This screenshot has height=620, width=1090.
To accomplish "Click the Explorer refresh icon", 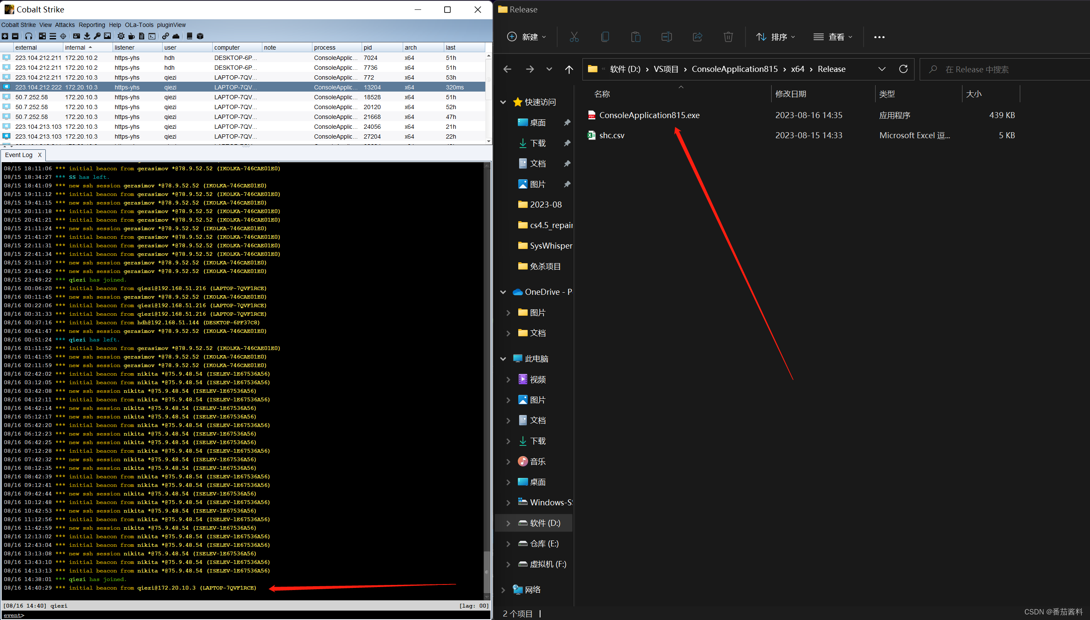I will [903, 69].
